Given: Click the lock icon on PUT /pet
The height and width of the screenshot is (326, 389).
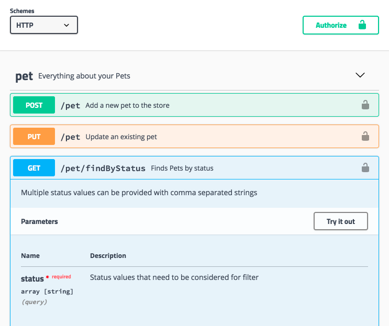Looking at the screenshot, I should tap(365, 137).
